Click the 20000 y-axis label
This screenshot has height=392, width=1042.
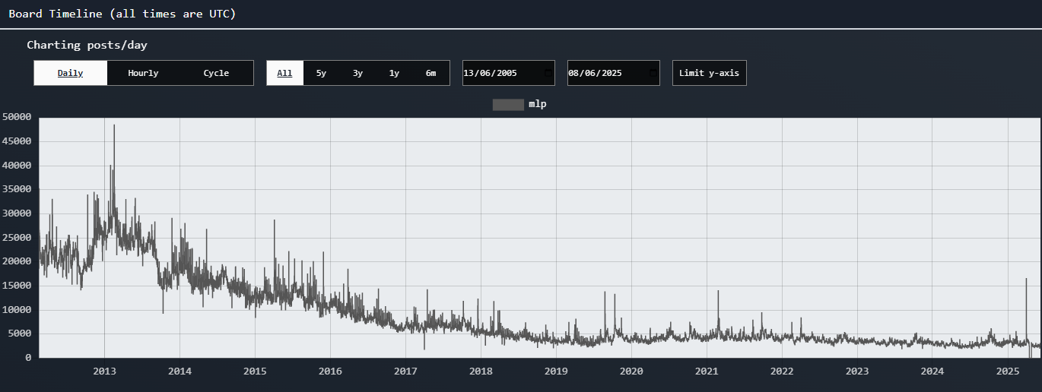(17, 261)
